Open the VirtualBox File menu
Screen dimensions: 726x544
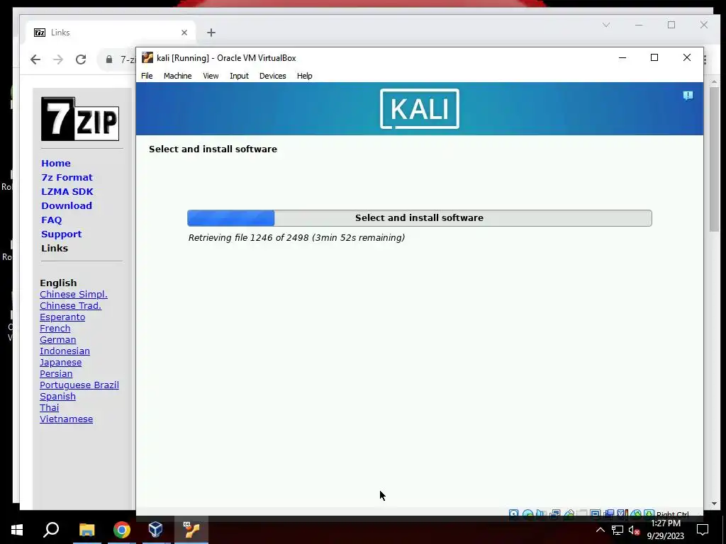pyautogui.click(x=147, y=76)
